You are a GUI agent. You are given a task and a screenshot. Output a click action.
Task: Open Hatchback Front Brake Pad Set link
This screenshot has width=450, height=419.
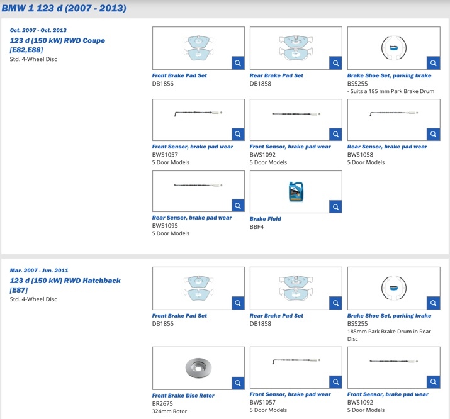(x=179, y=316)
